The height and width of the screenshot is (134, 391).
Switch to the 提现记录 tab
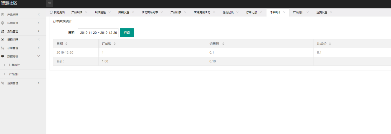click(x=228, y=12)
